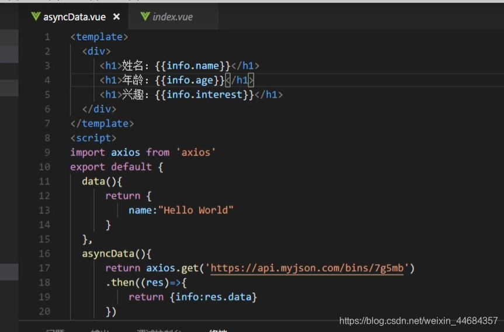Click the "Hello World" string
The image size is (504, 332).
196,210
